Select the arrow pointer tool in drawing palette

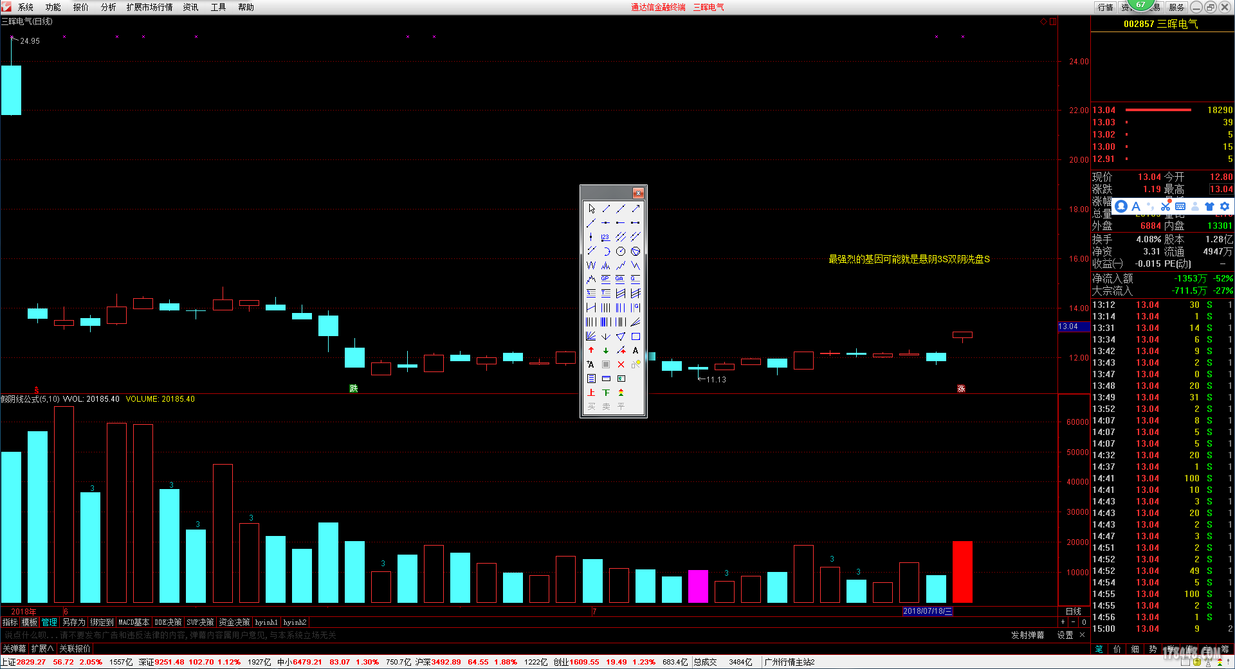point(591,209)
